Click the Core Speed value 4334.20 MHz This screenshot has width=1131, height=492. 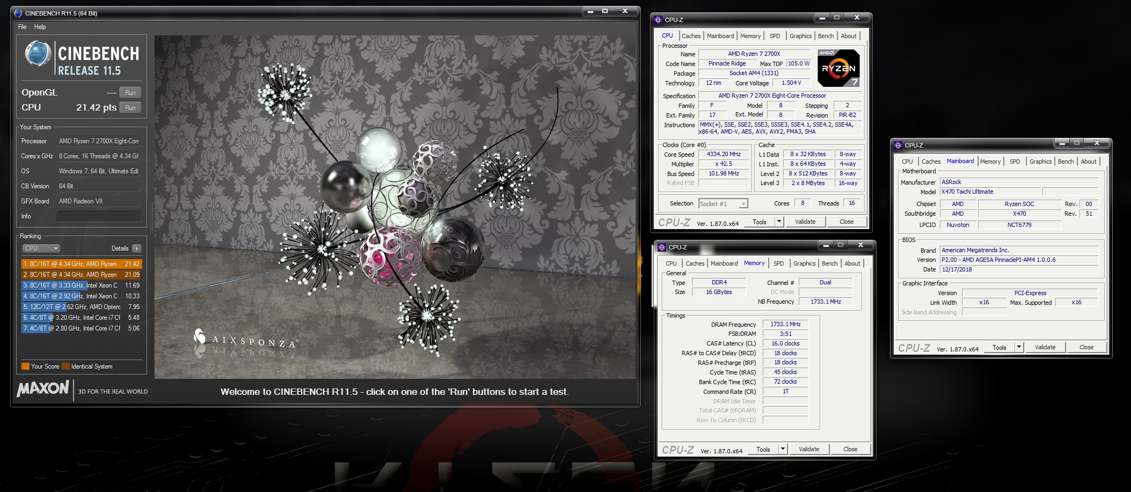(724, 155)
